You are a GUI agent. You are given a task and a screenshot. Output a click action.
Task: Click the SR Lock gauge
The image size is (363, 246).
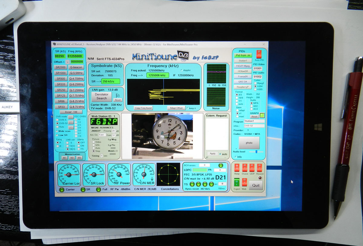tap(94, 174)
